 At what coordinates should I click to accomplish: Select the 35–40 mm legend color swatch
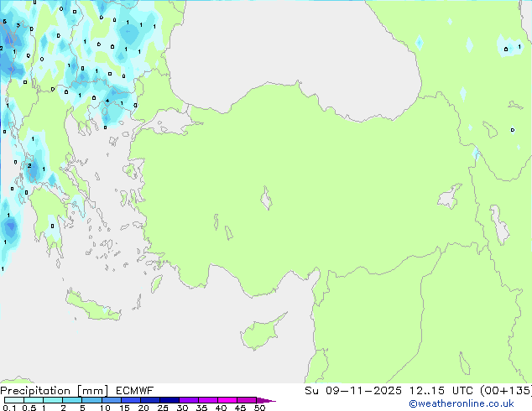[x=208, y=400]
